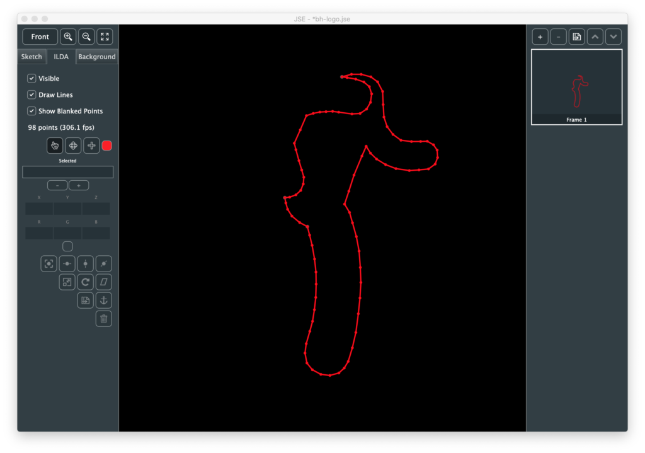This screenshot has height=453, width=645.
Task: Toggle the Draw Lines checkbox
Action: (x=31, y=95)
